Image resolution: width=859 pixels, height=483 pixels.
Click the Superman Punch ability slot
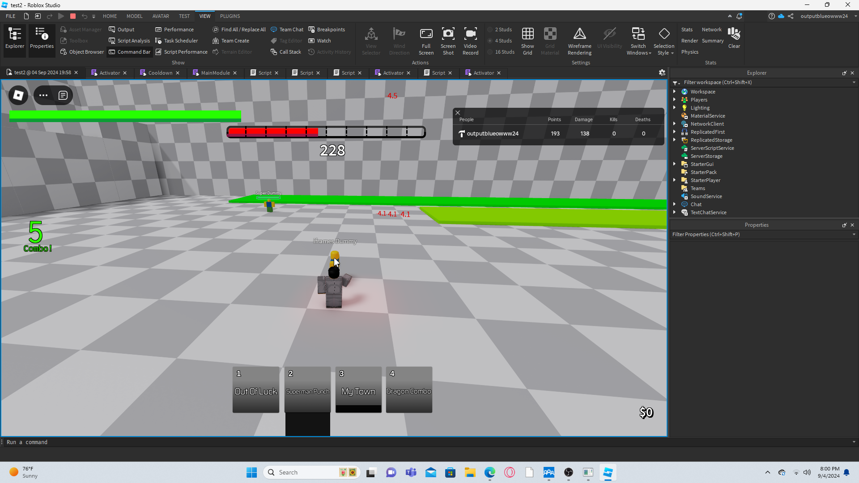click(307, 390)
